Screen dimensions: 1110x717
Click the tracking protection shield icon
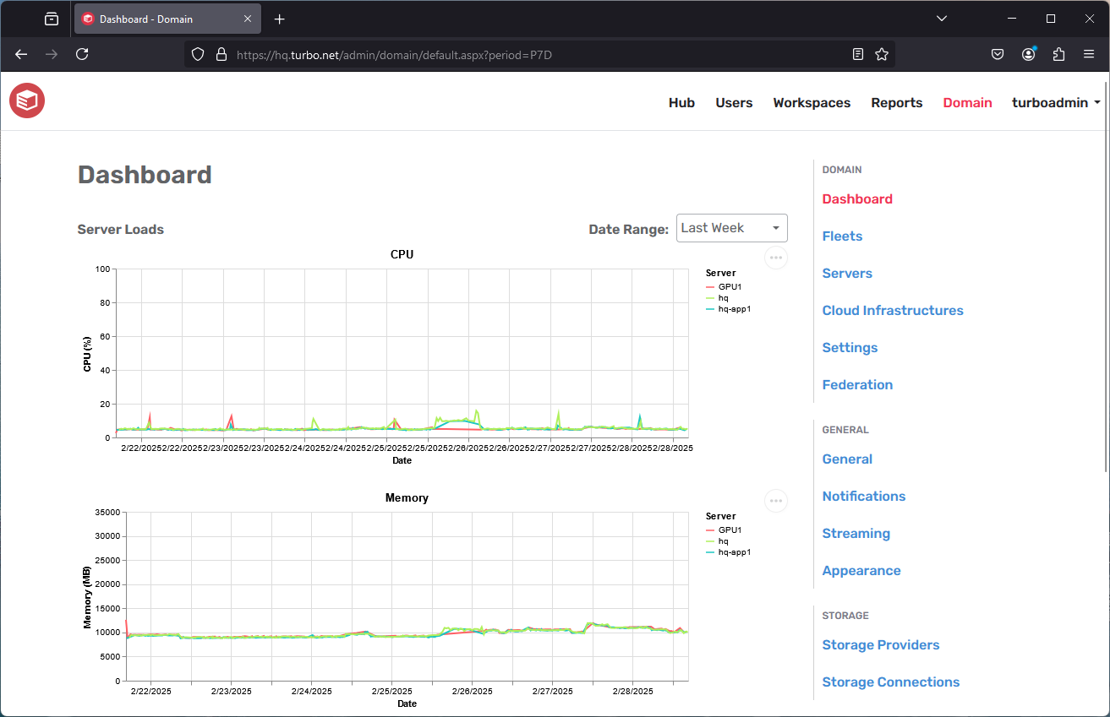(x=197, y=54)
